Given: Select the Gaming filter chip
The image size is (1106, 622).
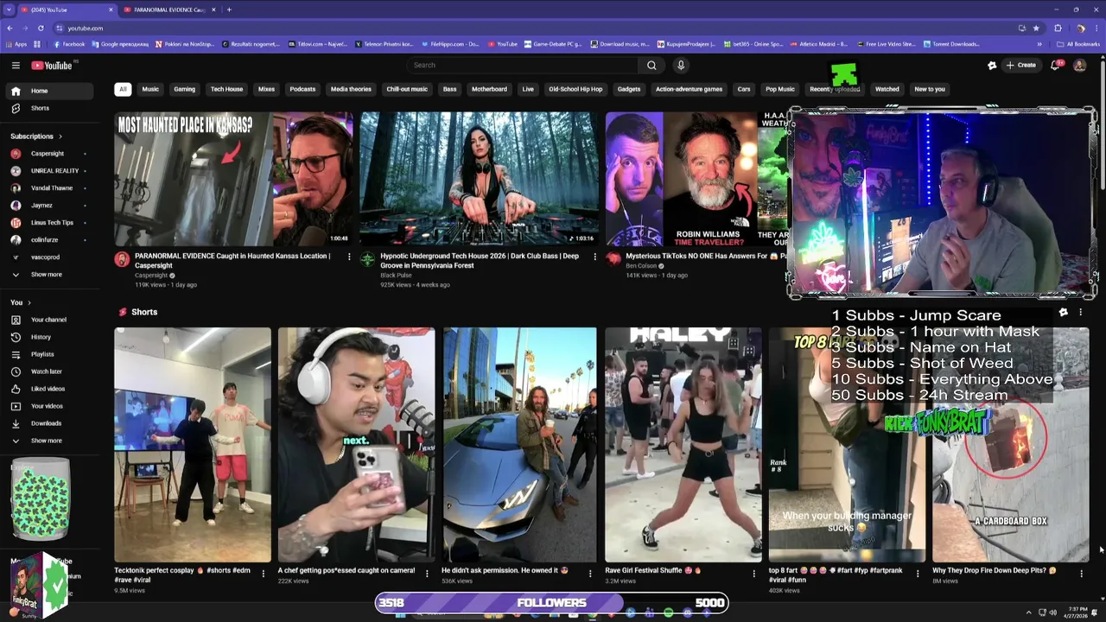Looking at the screenshot, I should pyautogui.click(x=184, y=89).
